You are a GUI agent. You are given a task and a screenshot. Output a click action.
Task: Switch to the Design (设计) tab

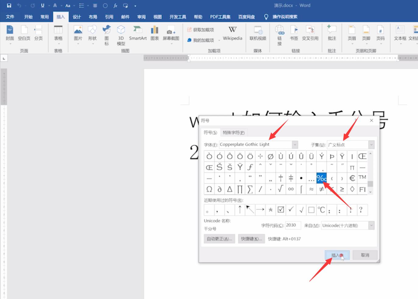pos(77,17)
